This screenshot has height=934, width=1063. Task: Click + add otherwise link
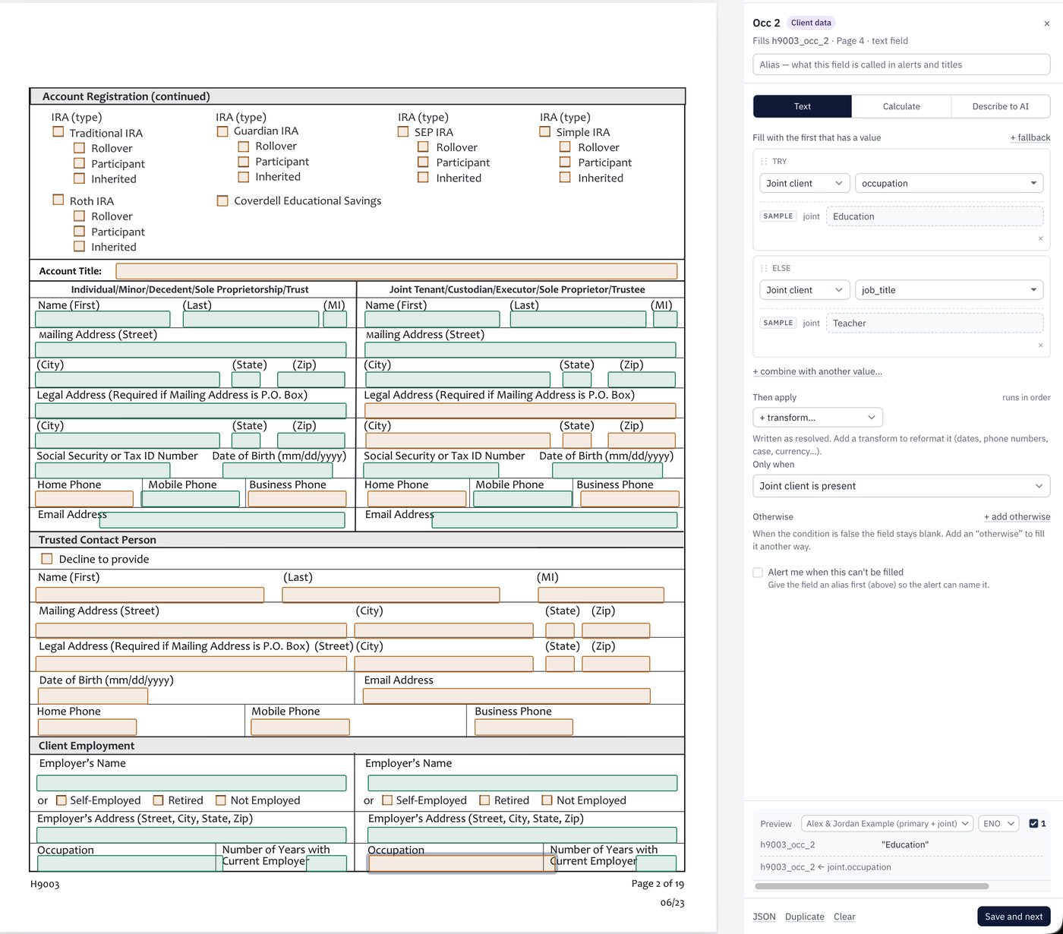1017,516
